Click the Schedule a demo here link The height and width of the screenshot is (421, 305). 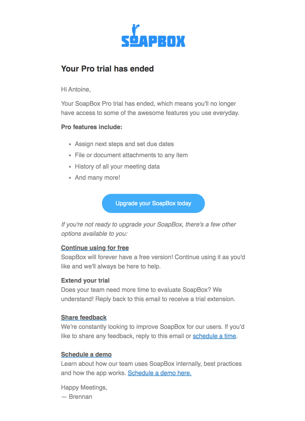(159, 373)
